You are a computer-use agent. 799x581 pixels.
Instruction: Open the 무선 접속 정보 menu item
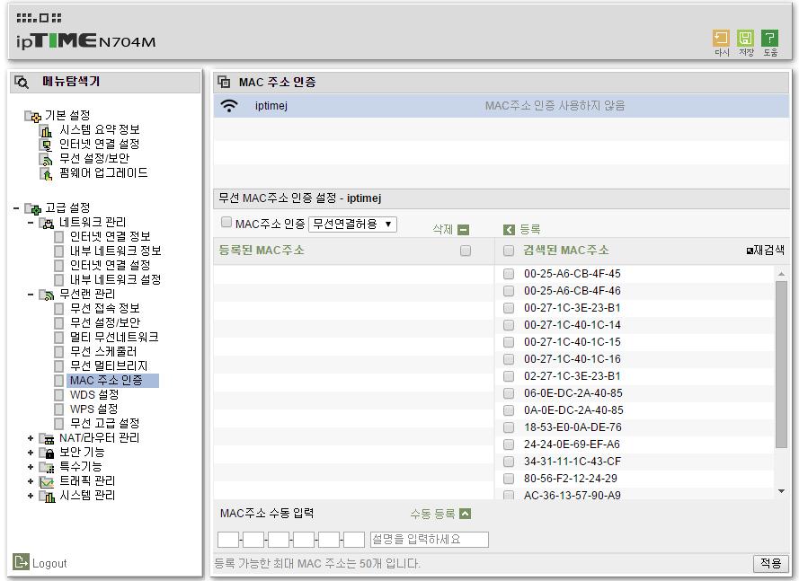[104, 309]
